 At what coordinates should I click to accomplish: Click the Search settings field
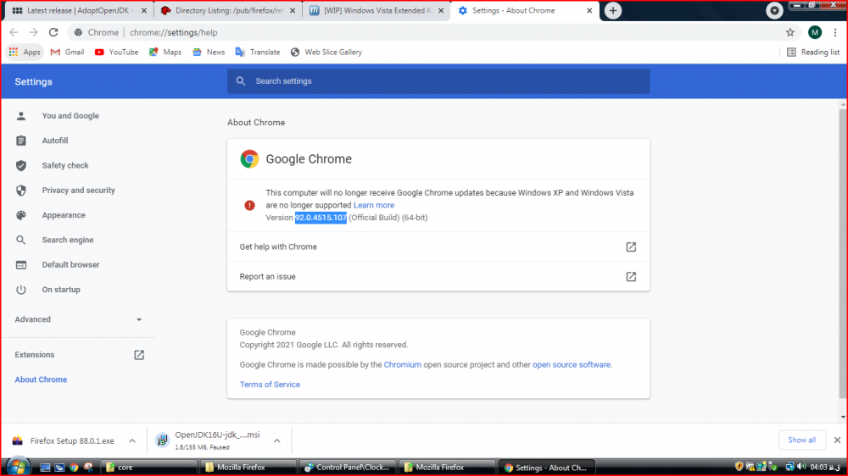click(438, 81)
